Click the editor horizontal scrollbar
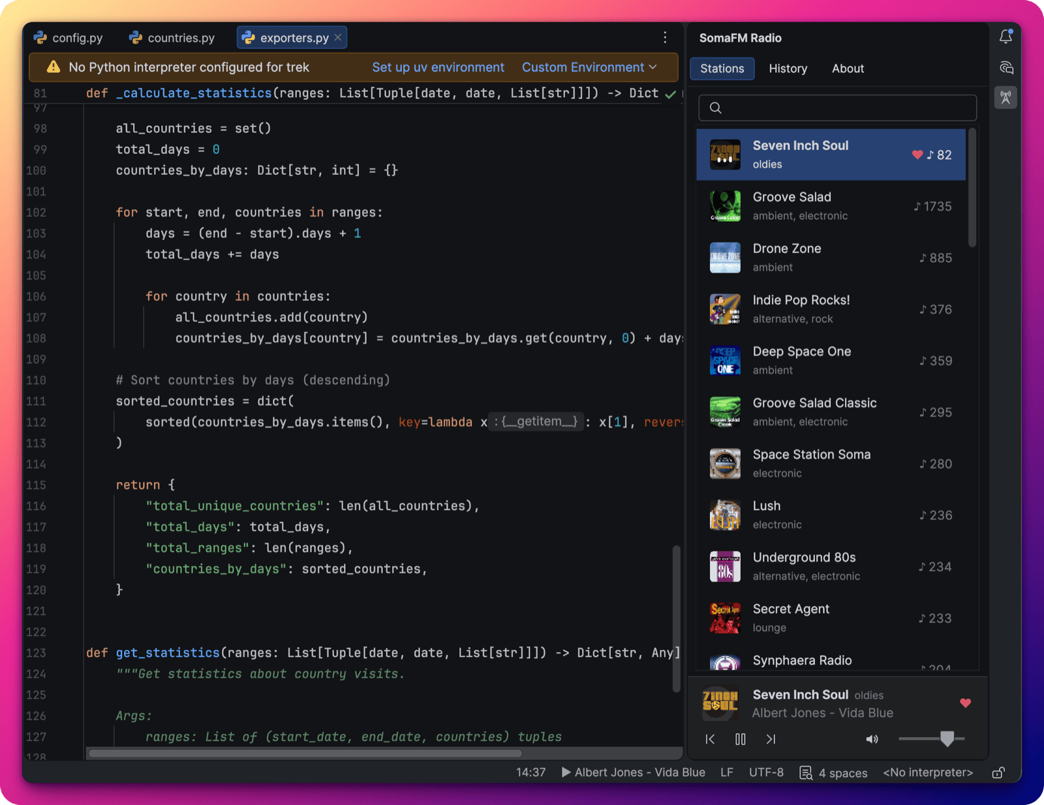This screenshot has width=1044, height=805. tap(305, 753)
